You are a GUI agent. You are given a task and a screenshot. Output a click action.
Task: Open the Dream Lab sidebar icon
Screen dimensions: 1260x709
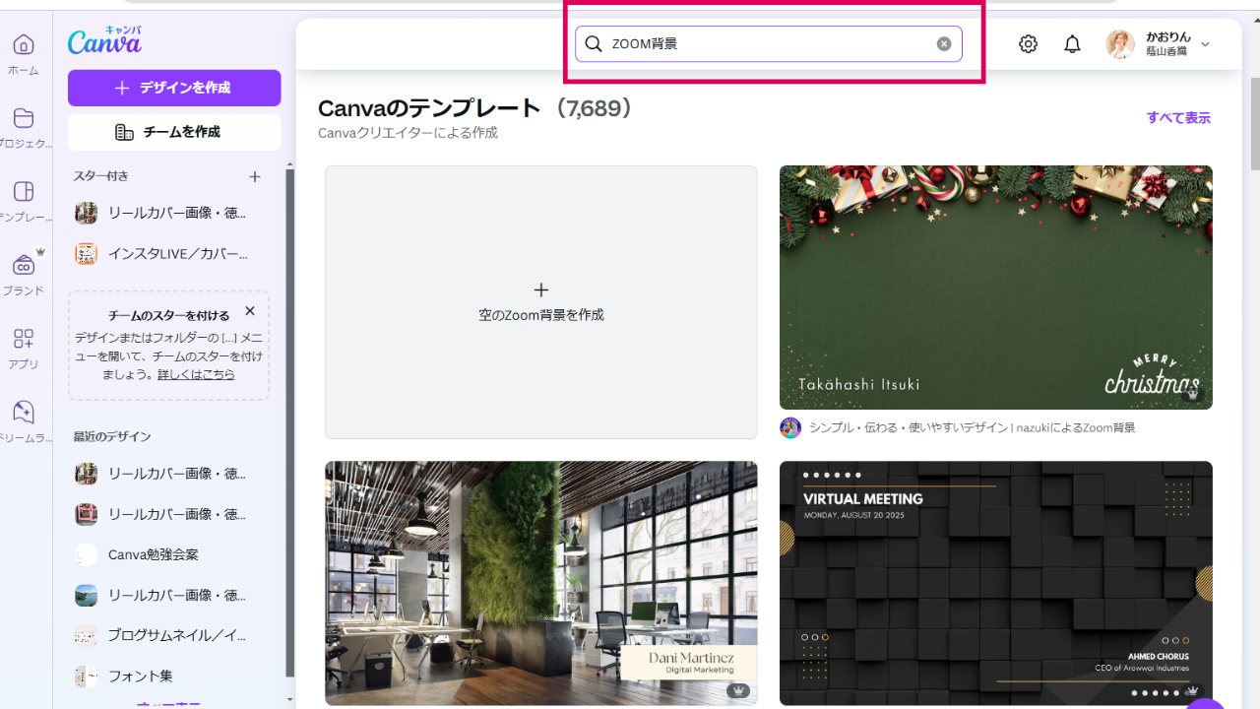click(x=24, y=413)
